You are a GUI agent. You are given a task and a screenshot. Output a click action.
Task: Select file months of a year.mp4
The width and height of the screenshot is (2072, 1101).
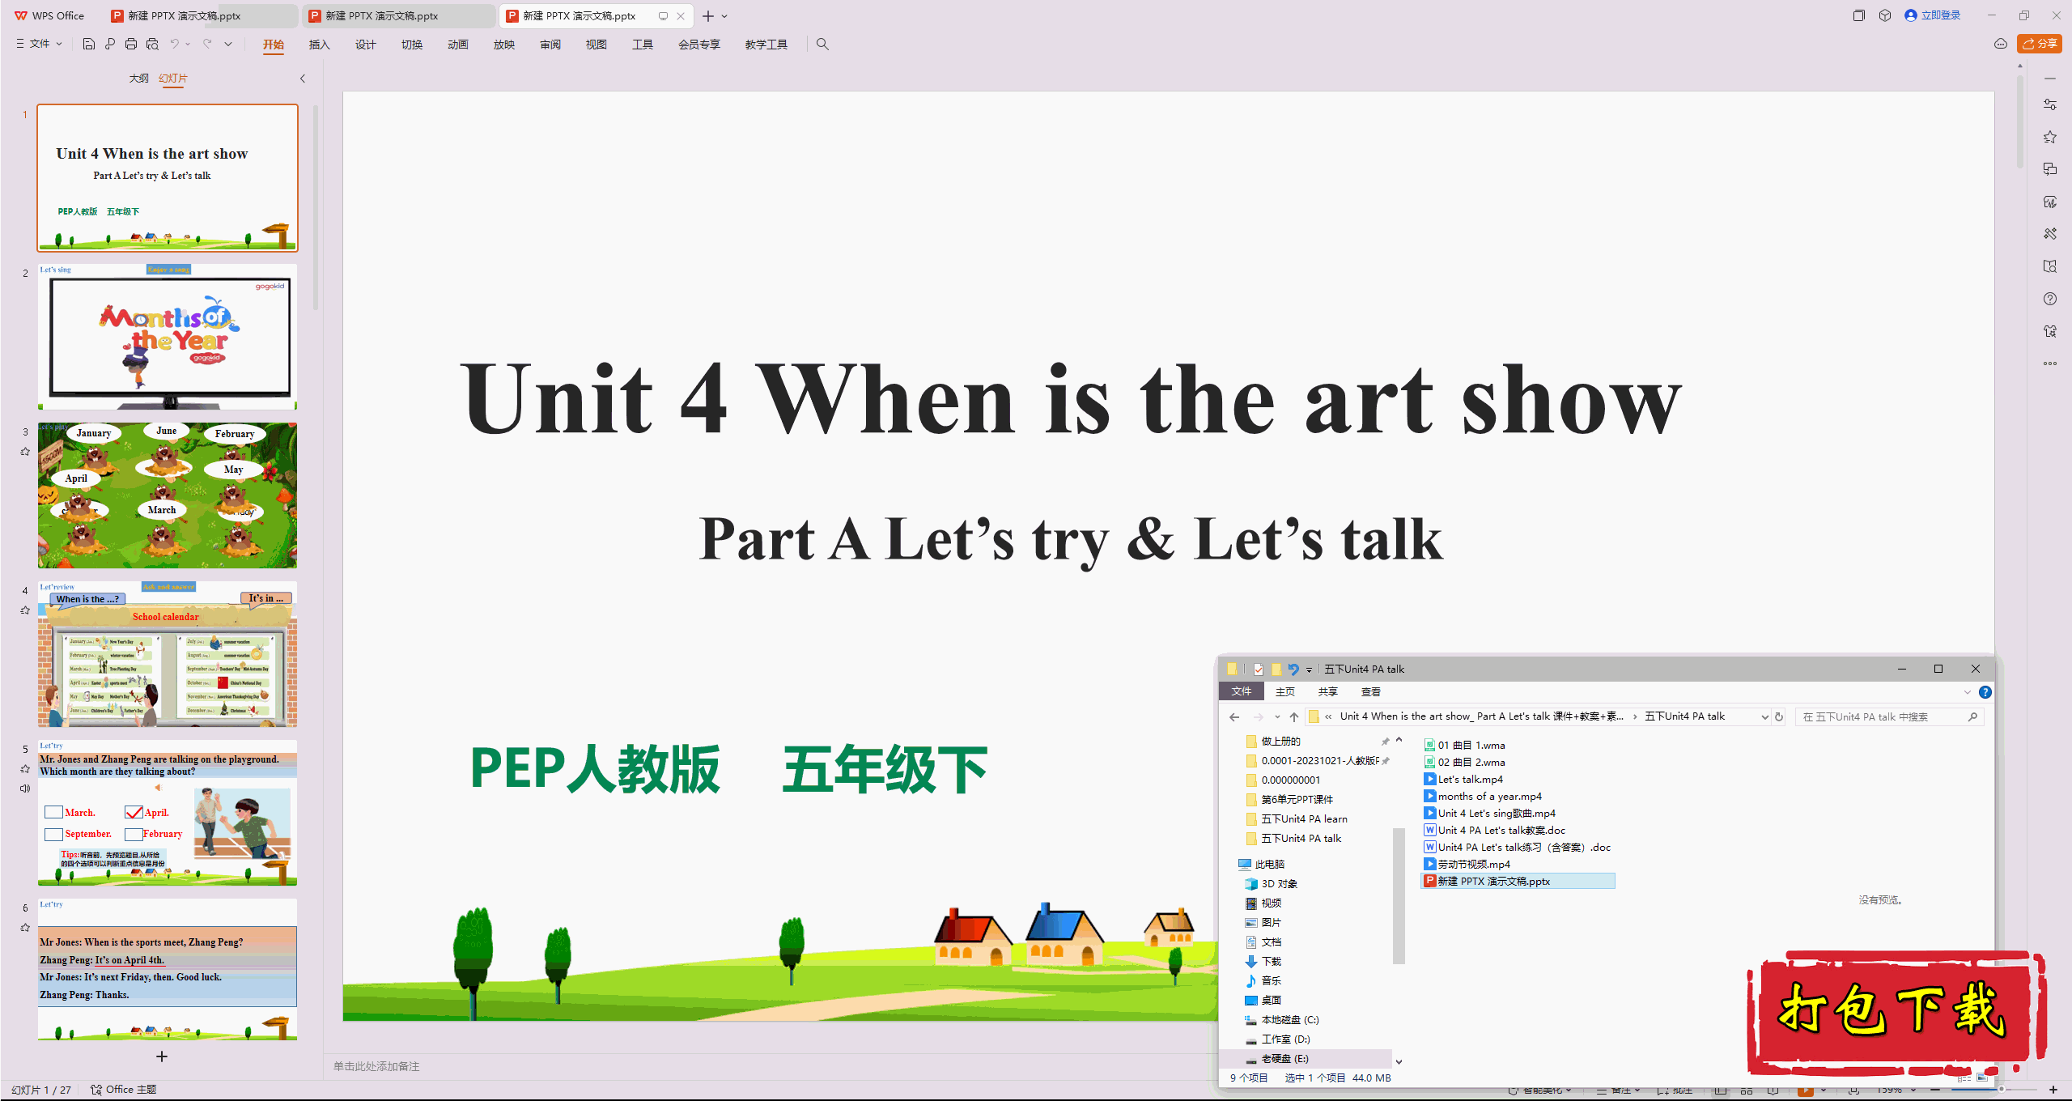pyautogui.click(x=1483, y=796)
